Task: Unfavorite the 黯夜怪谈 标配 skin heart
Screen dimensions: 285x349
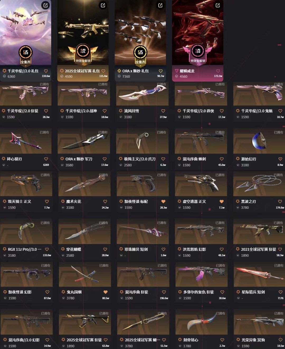Action: coord(163,201)
